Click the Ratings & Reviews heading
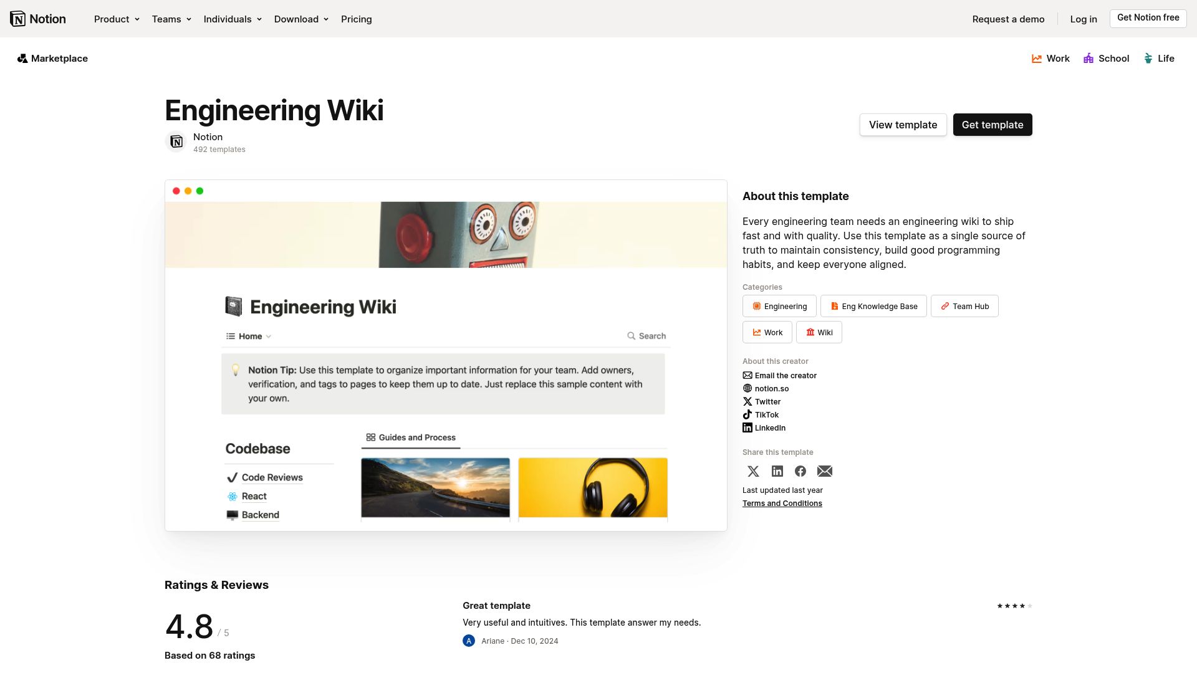Image resolution: width=1197 pixels, height=673 pixels. [216, 585]
